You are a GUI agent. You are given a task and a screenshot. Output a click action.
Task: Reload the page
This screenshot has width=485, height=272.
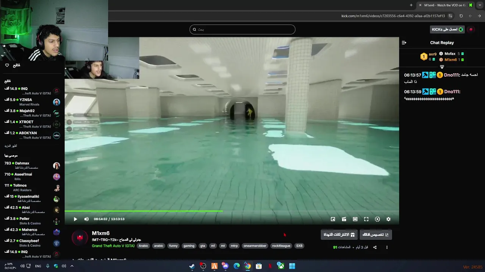click(461, 16)
